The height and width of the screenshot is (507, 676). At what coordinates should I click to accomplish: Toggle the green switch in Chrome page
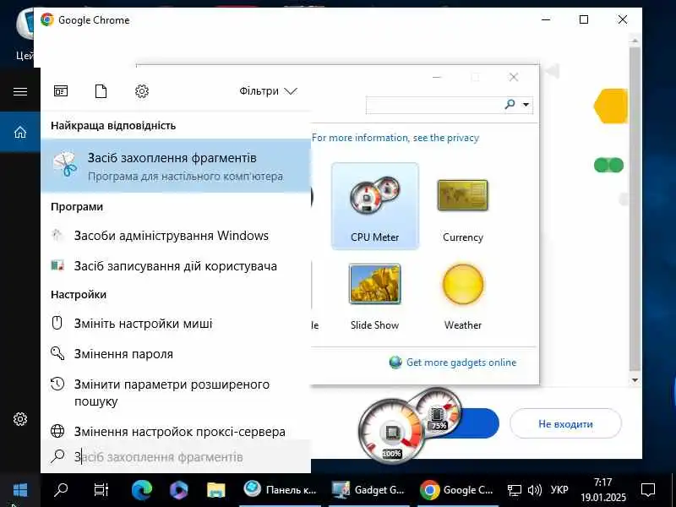pos(608,165)
